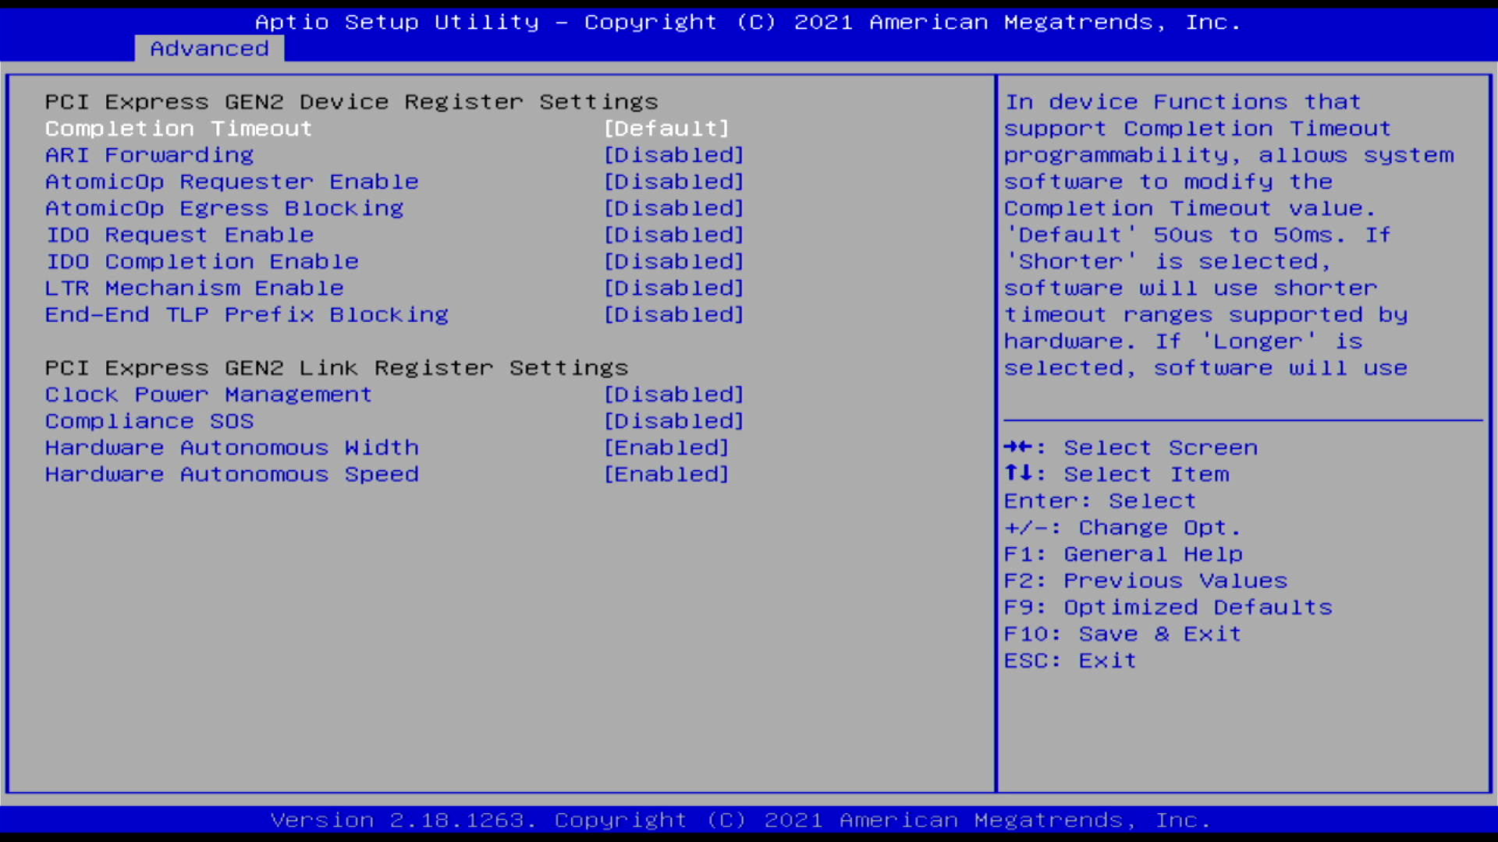Viewport: 1498px width, 842px height.
Task: Select Hardware Autonomous Speed item
Action: (232, 474)
